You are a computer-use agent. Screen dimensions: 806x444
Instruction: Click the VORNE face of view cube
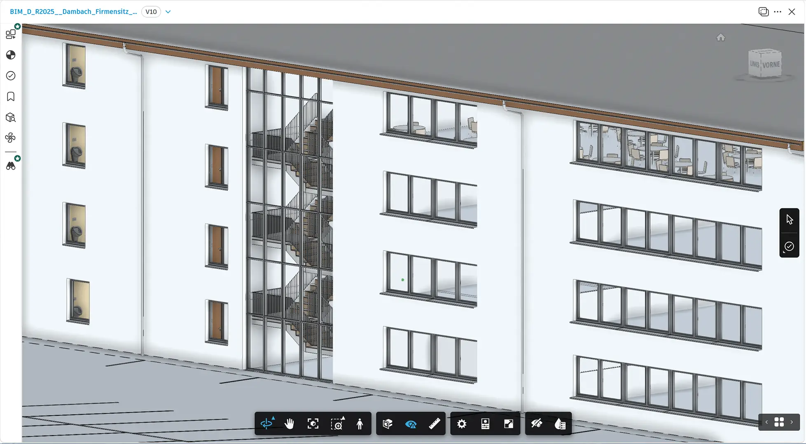(x=771, y=65)
